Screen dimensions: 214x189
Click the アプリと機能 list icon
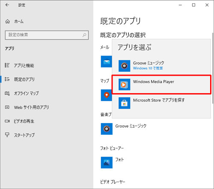[7, 65]
